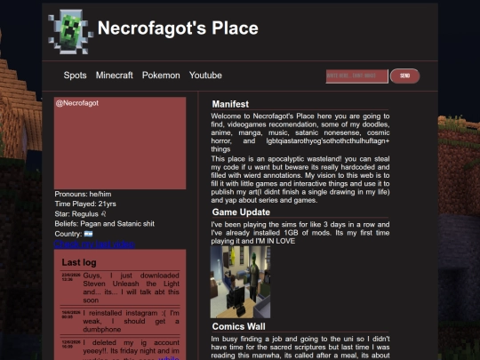Select the 'Pronouns: he/him' line
The height and width of the screenshot is (360, 480).
[83, 194]
